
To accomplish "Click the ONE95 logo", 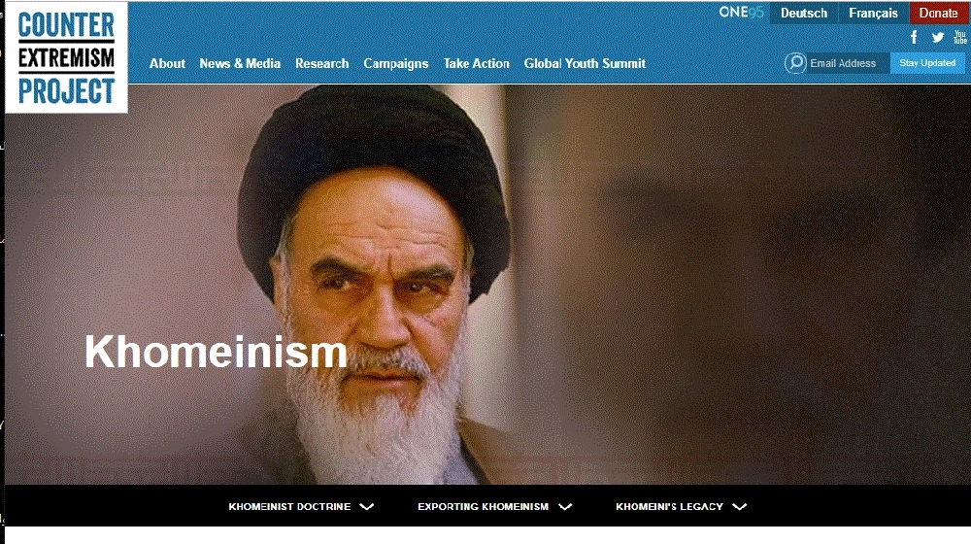I will click(x=741, y=13).
